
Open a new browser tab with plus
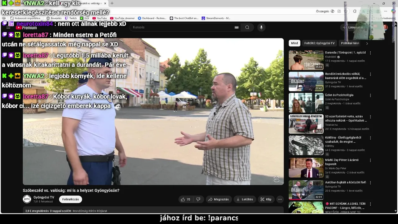pos(112,3)
